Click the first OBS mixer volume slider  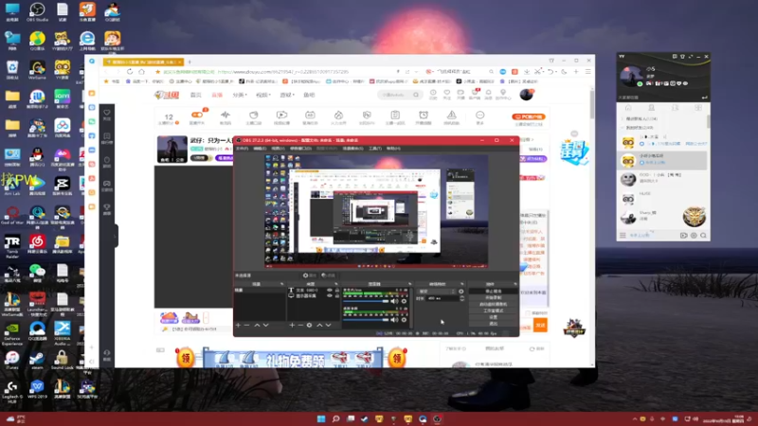(x=367, y=301)
